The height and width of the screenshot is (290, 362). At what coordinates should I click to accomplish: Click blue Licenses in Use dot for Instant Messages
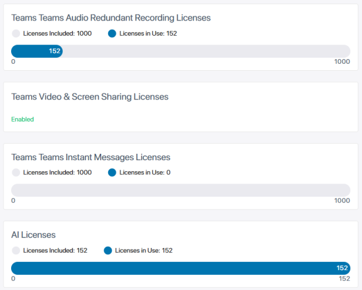point(112,172)
